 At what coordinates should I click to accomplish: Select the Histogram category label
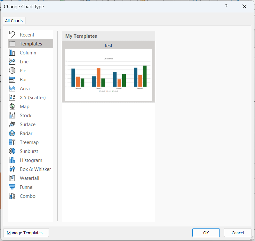(31, 160)
